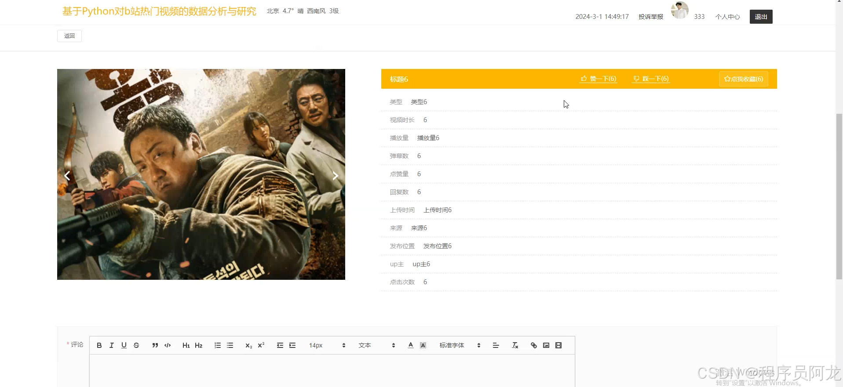This screenshot has width=843, height=387.
Task: Insert hyperlink in comment
Action: click(x=534, y=345)
